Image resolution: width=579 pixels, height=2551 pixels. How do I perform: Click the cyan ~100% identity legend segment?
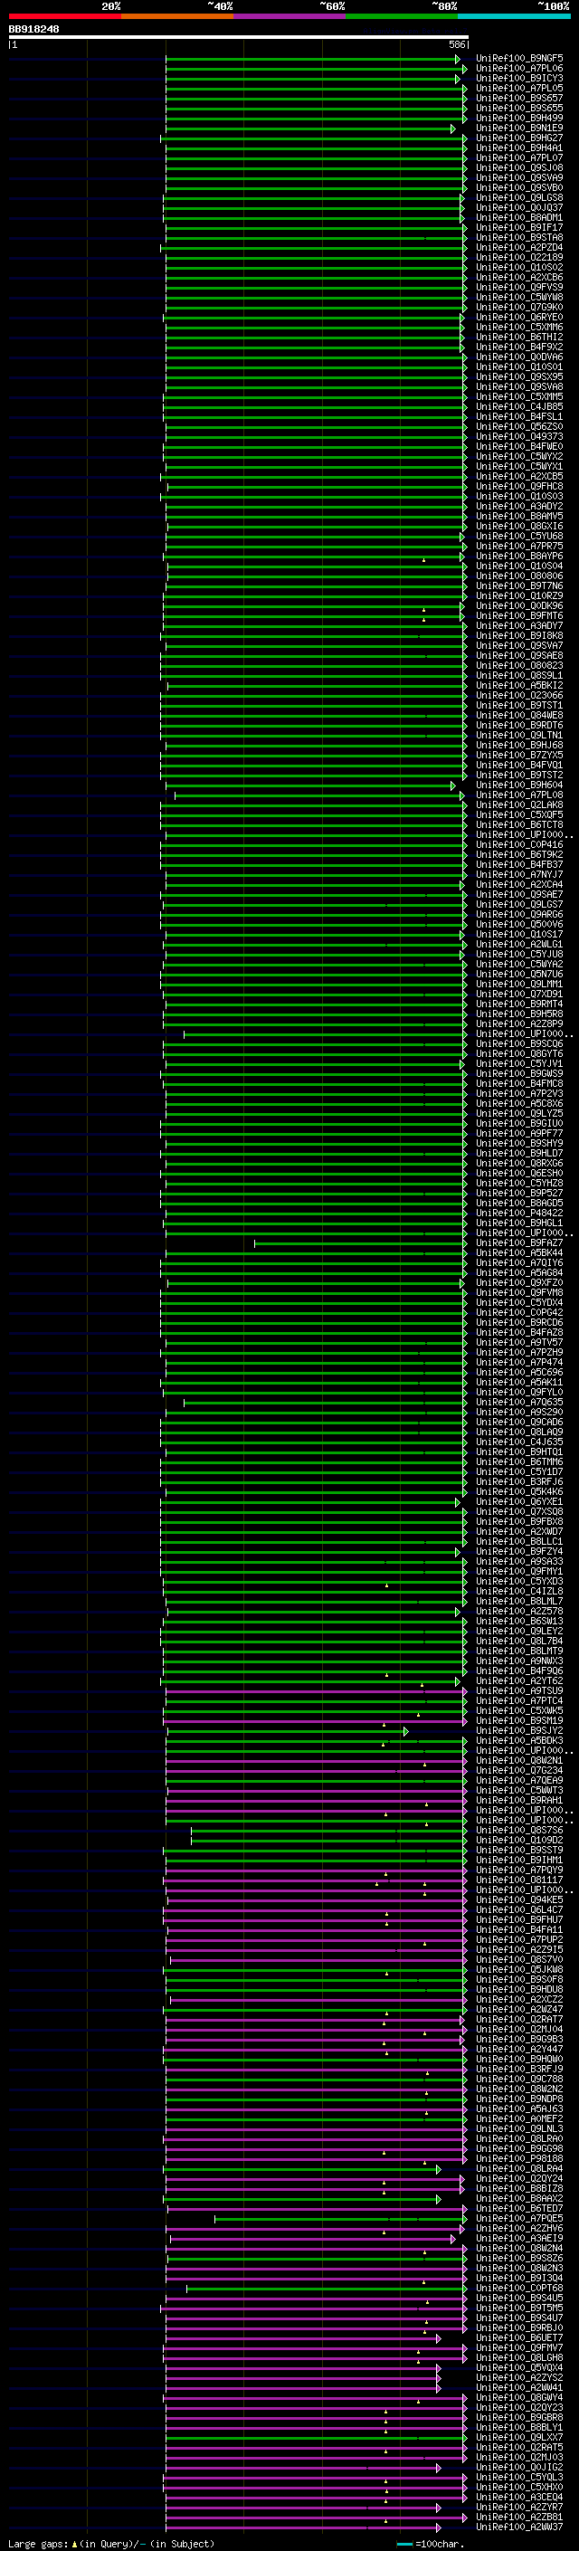tap(515, 16)
